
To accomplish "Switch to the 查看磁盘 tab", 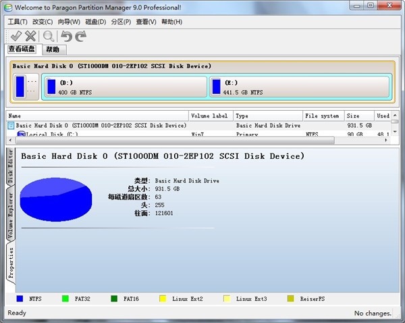I will (x=22, y=49).
